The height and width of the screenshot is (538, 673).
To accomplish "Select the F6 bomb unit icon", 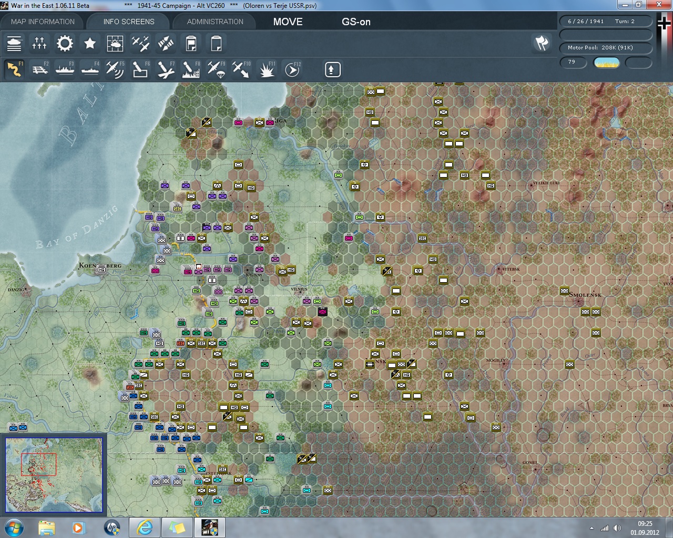I will pyautogui.click(x=140, y=69).
